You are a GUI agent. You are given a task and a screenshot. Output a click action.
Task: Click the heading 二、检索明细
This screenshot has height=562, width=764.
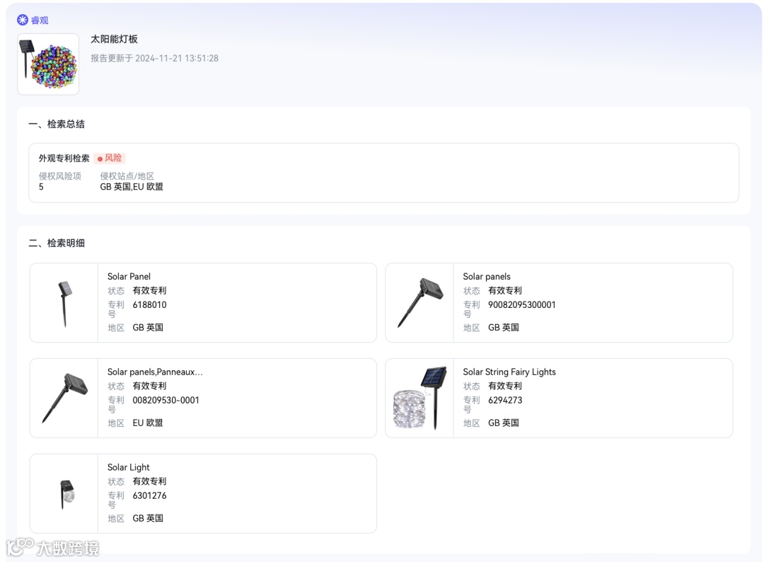[x=57, y=243]
